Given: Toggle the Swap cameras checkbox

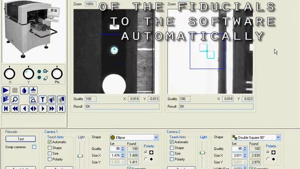Looking at the screenshot, I should coord(34,147).
